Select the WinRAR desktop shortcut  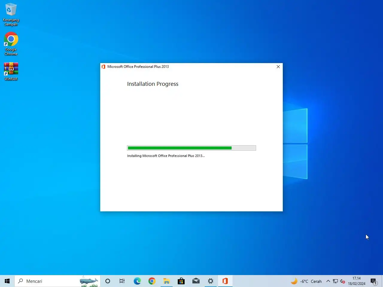pos(11,71)
